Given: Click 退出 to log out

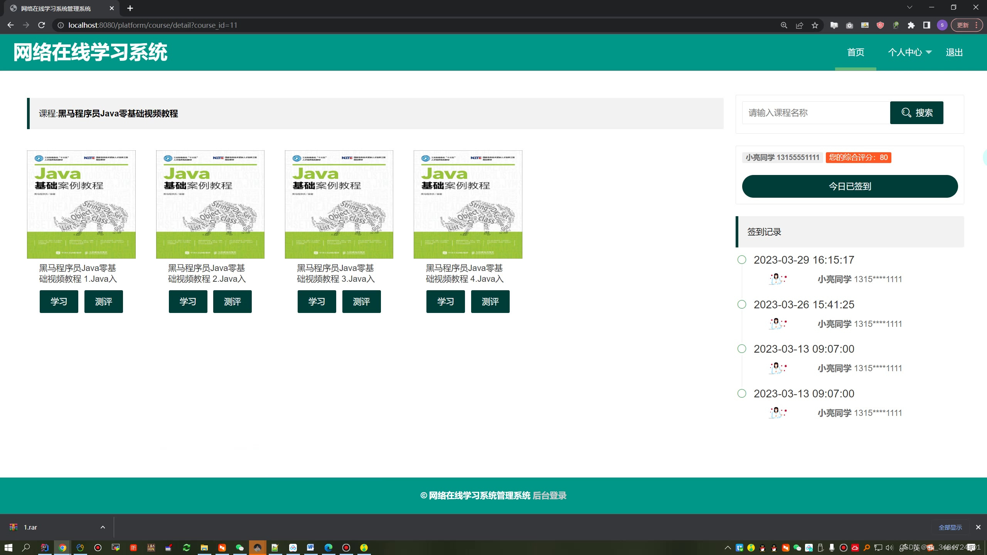Looking at the screenshot, I should pyautogui.click(x=954, y=52).
